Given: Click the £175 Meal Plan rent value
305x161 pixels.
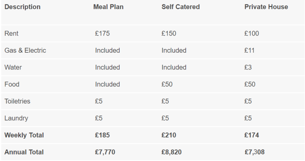Looking at the screenshot, I should (102, 34).
